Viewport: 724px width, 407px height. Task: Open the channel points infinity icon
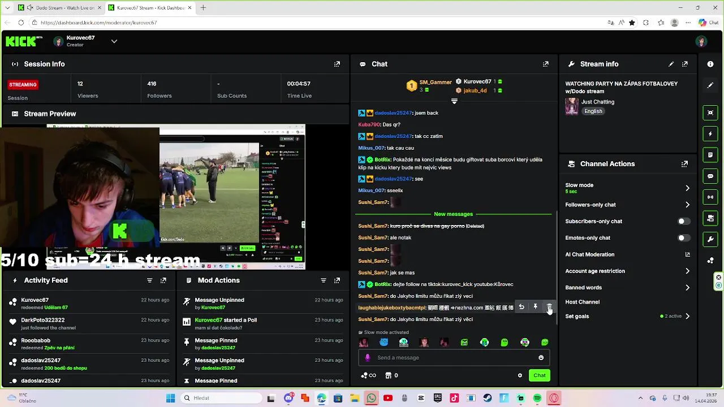click(368, 375)
